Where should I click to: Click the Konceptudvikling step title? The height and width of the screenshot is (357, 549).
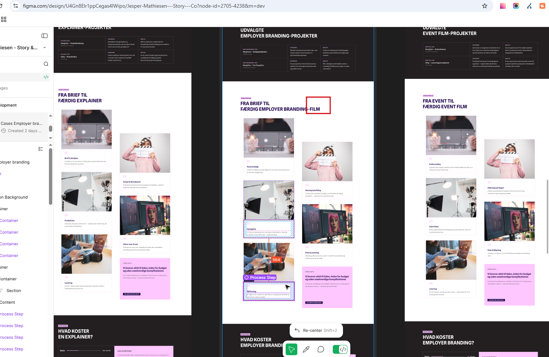[x=313, y=190]
